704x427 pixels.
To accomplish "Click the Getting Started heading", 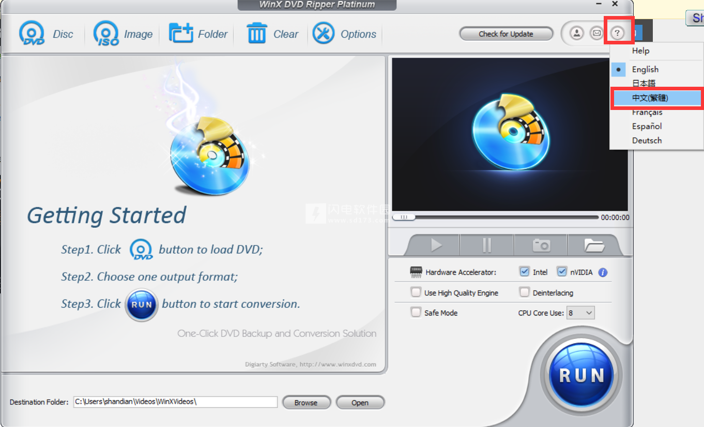I will (106, 215).
